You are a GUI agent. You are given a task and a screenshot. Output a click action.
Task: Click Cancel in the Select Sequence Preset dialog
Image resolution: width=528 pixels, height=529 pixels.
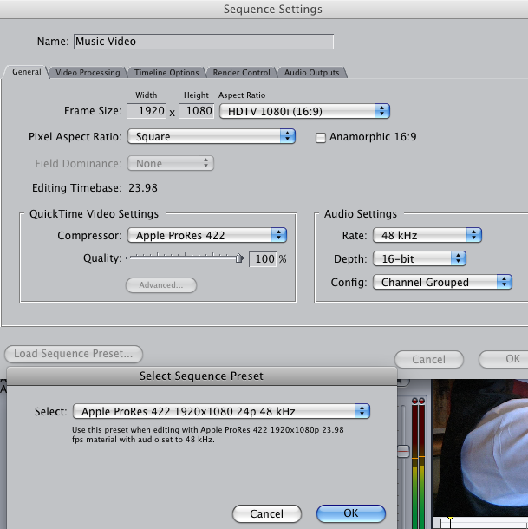click(x=267, y=513)
